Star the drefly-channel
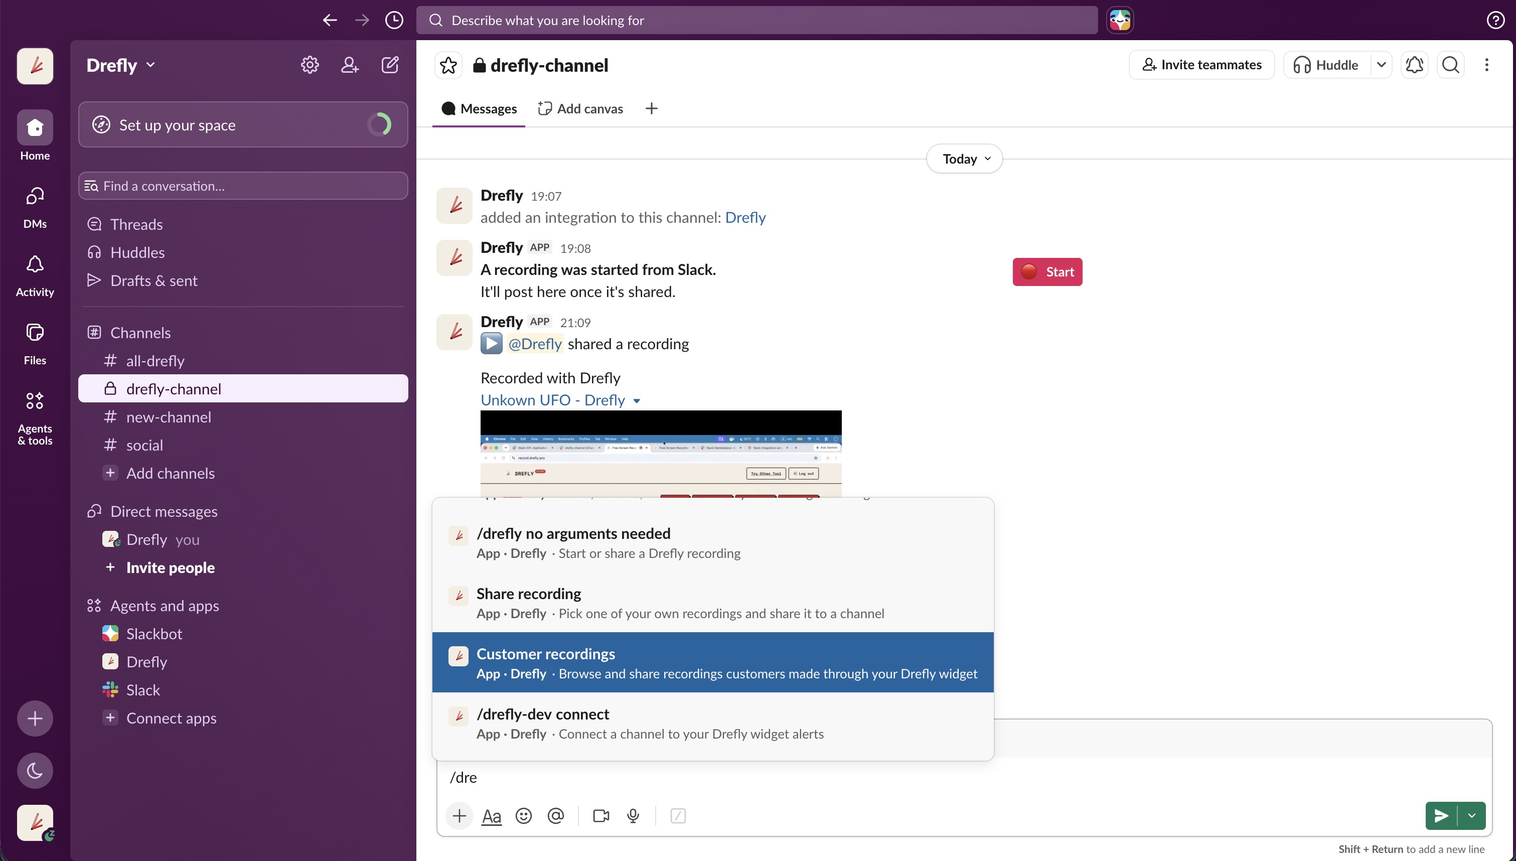Screen dimensions: 1516x861 pos(448,65)
